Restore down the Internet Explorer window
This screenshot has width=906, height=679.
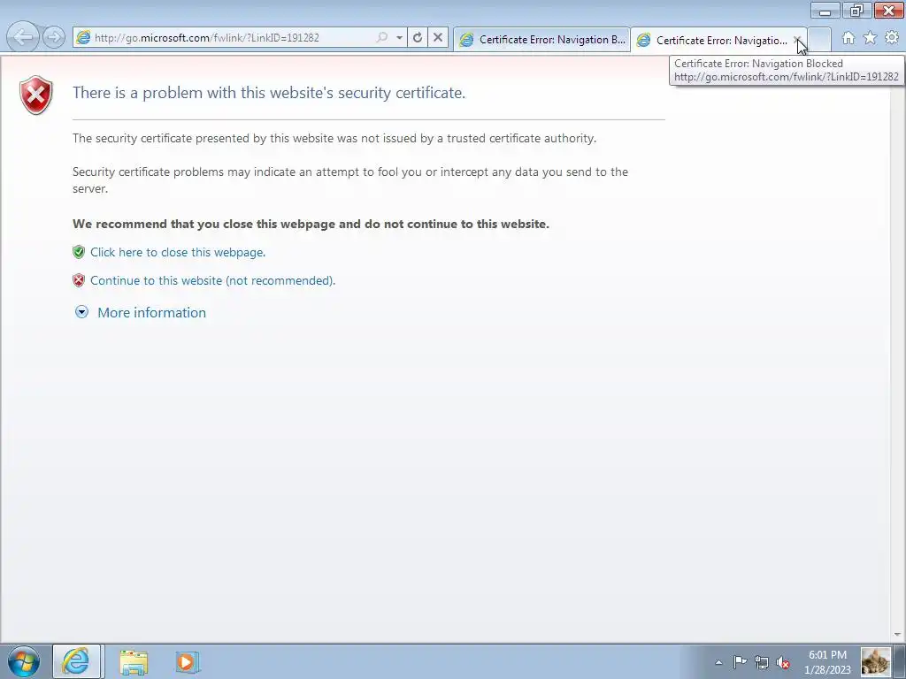[x=856, y=11]
